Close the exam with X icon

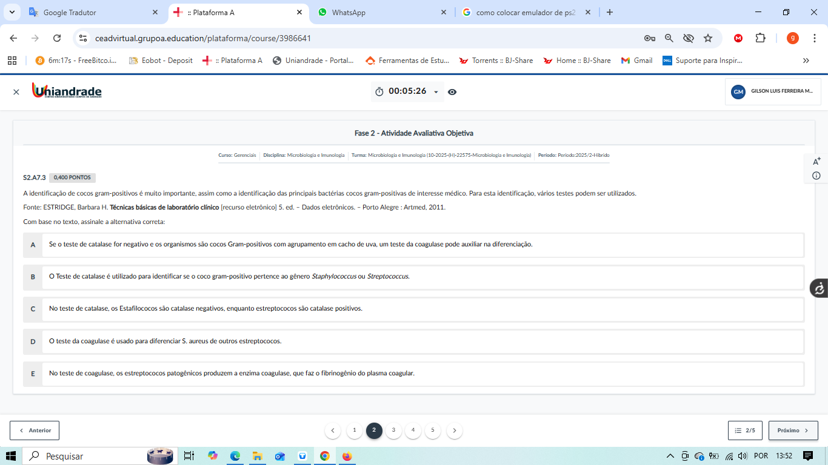click(16, 92)
